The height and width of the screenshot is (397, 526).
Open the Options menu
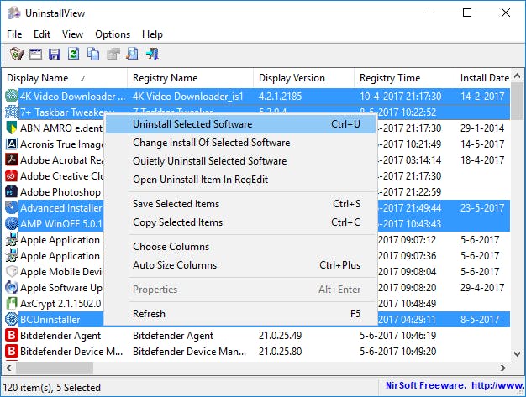click(x=113, y=34)
